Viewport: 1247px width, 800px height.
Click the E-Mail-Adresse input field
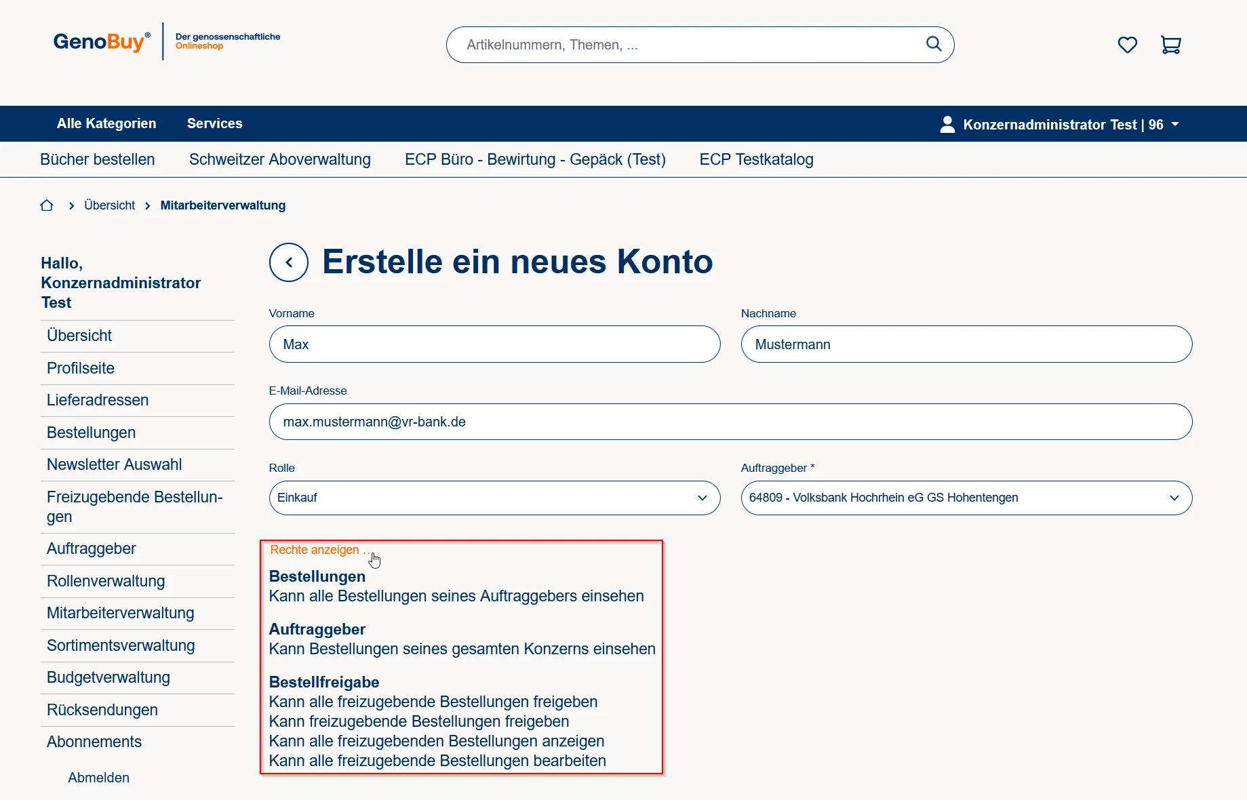tap(730, 422)
